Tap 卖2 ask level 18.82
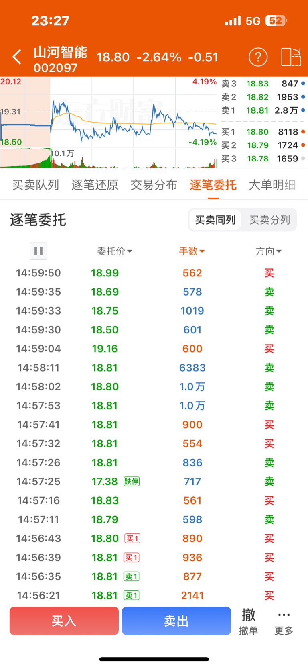The width and height of the screenshot is (308, 668). (263, 97)
